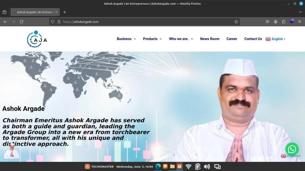305x171 pixels.
Task: Launch Brave browser from taskbar
Action: pyautogui.click(x=165, y=166)
